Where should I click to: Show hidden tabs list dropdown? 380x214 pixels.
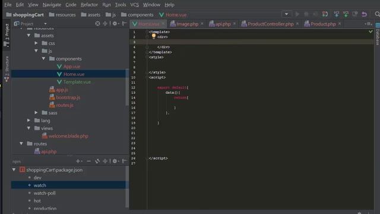click(x=368, y=24)
